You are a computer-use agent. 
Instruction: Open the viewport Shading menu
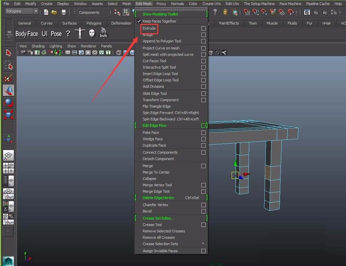pyautogui.click(x=38, y=46)
